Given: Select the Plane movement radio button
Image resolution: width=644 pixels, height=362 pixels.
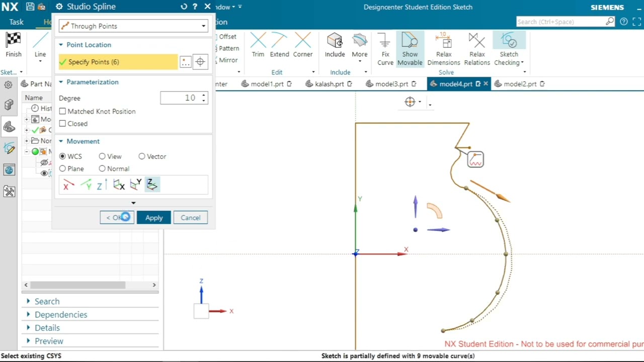Looking at the screenshot, I should point(62,168).
